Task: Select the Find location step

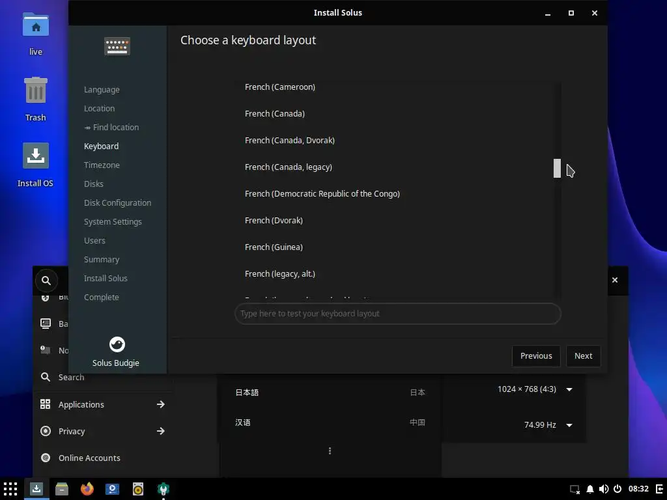Action: 111,127
